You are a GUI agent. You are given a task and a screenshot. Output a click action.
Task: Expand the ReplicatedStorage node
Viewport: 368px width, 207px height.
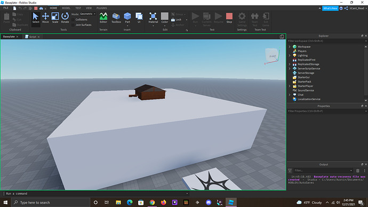click(290, 64)
